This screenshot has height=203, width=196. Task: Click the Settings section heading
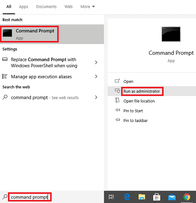point(10,49)
